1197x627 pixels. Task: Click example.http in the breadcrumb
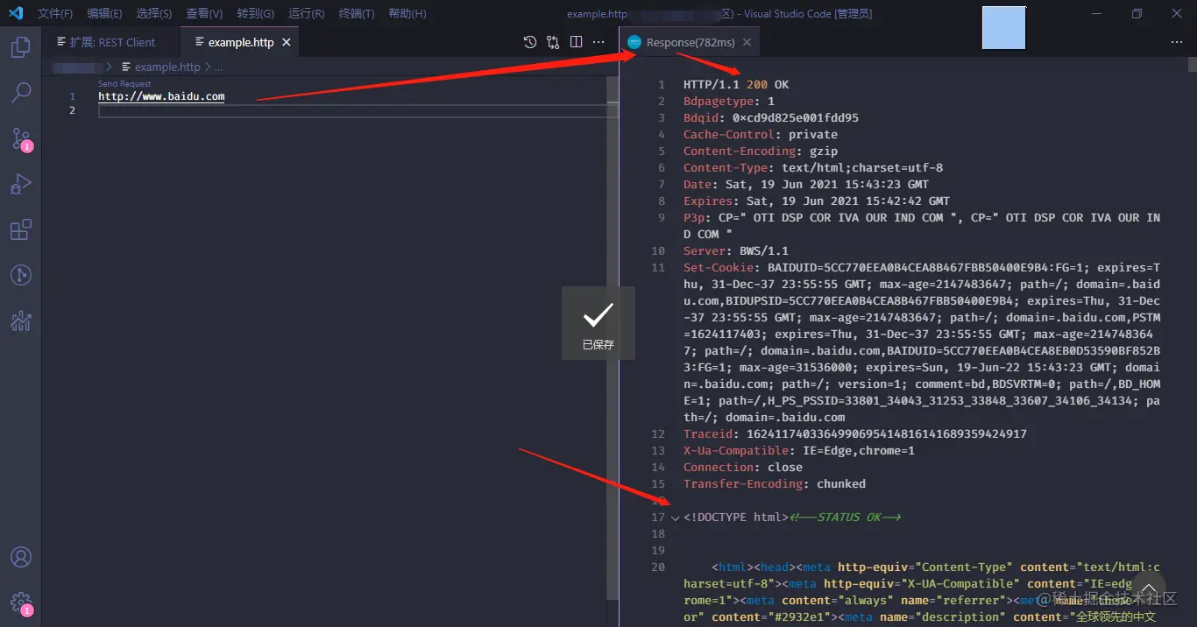[167, 67]
